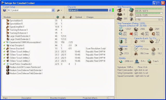166x100 pixels.
Task: Click the turret hardpoints icon in Ship Resources
Action: point(120,10)
